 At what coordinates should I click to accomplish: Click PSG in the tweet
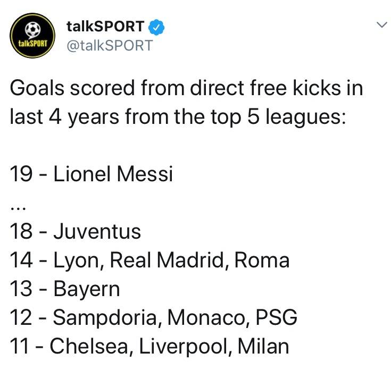click(277, 317)
